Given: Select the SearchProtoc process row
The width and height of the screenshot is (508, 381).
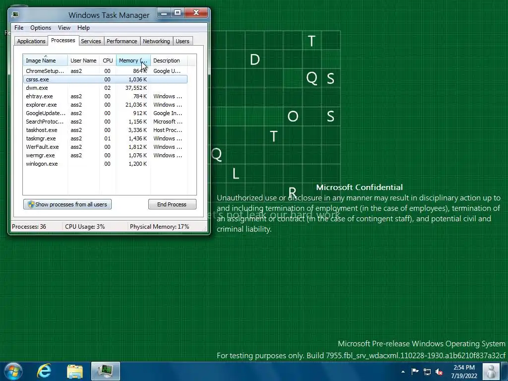Looking at the screenshot, I should pos(105,122).
